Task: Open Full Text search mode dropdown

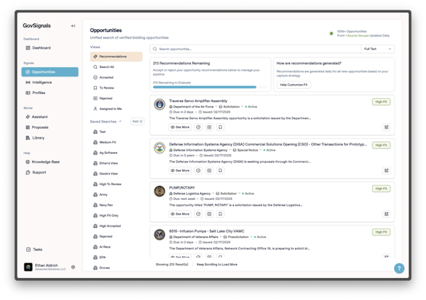Action: [x=378, y=49]
